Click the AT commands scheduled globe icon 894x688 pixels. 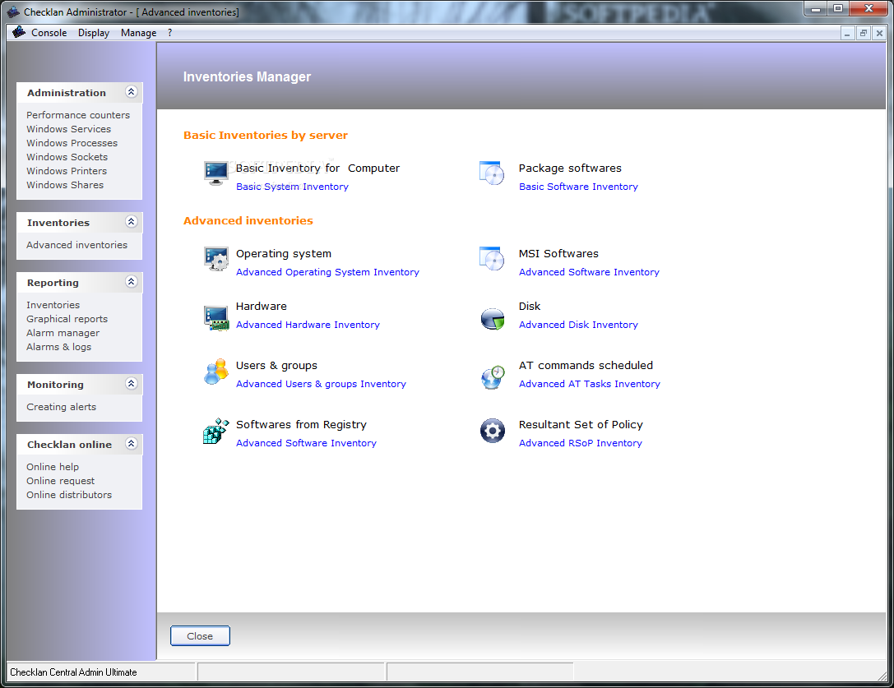coord(493,376)
